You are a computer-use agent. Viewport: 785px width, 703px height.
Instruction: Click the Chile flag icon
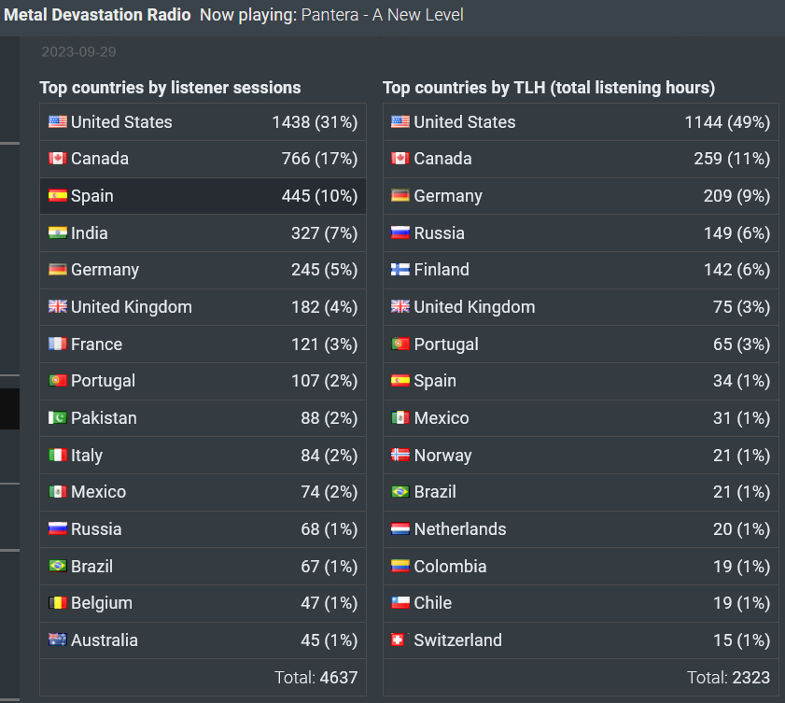tap(400, 602)
